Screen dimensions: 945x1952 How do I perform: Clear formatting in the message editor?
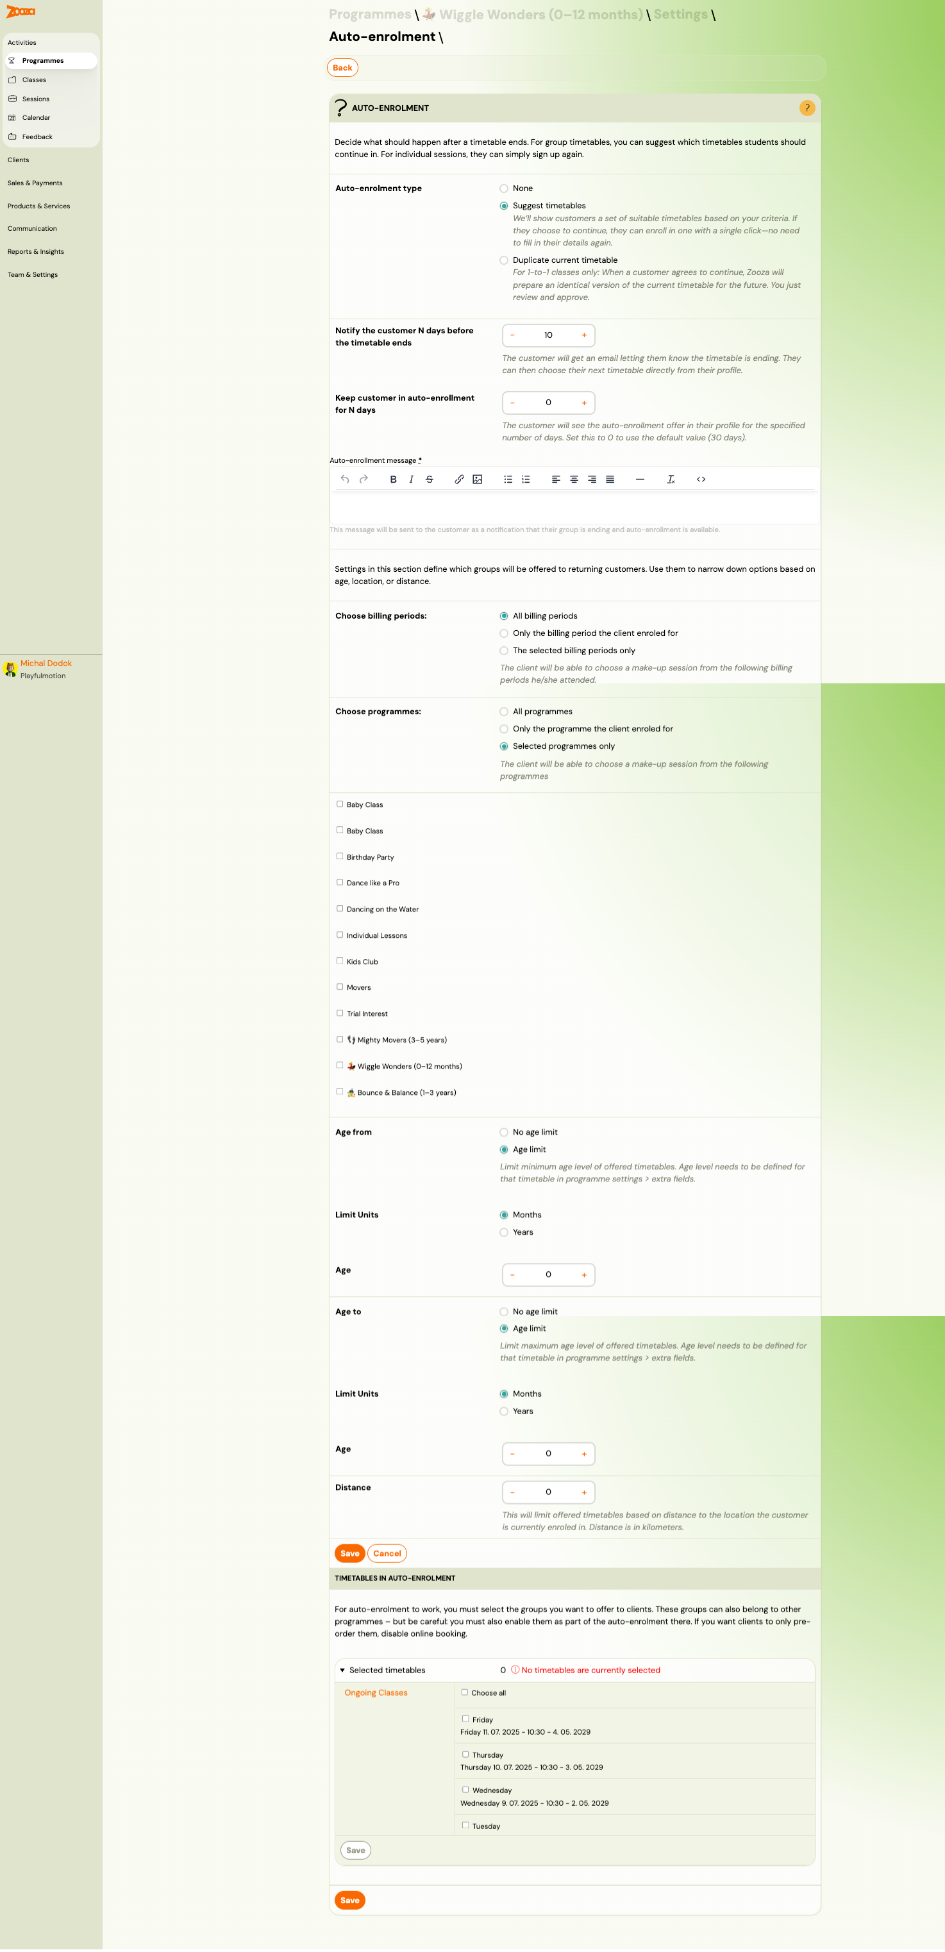(x=671, y=479)
